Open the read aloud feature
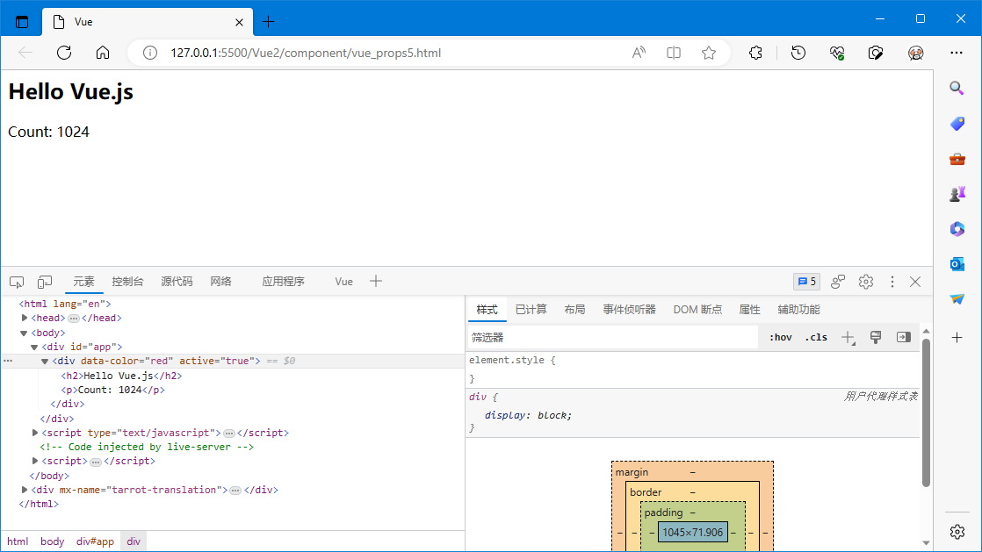Screen dimensions: 982x552 coord(639,53)
